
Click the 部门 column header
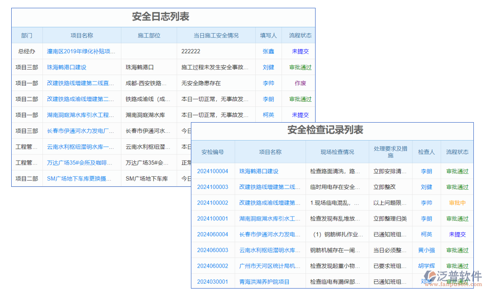[x=27, y=35]
